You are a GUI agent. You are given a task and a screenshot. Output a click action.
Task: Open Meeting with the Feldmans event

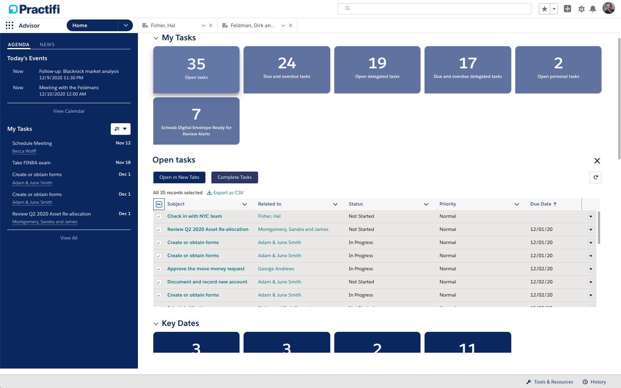click(x=69, y=87)
